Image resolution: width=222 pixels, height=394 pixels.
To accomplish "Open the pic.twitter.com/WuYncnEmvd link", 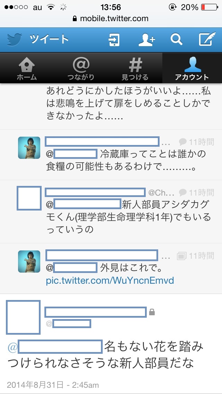I will [110, 281].
